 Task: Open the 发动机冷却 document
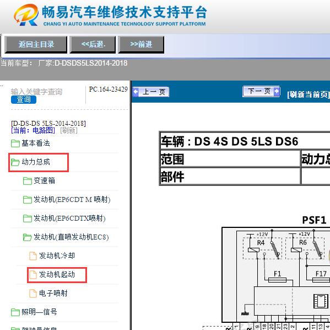point(57,256)
